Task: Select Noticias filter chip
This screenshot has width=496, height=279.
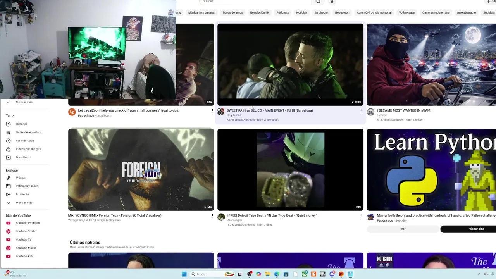Action: click(301, 12)
